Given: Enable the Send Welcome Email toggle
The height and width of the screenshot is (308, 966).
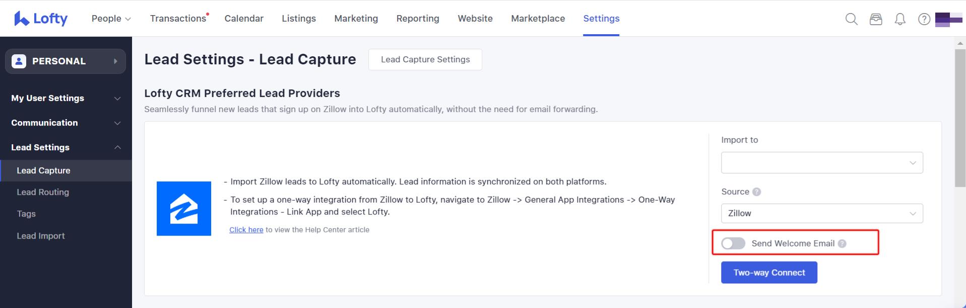Looking at the screenshot, I should (733, 244).
